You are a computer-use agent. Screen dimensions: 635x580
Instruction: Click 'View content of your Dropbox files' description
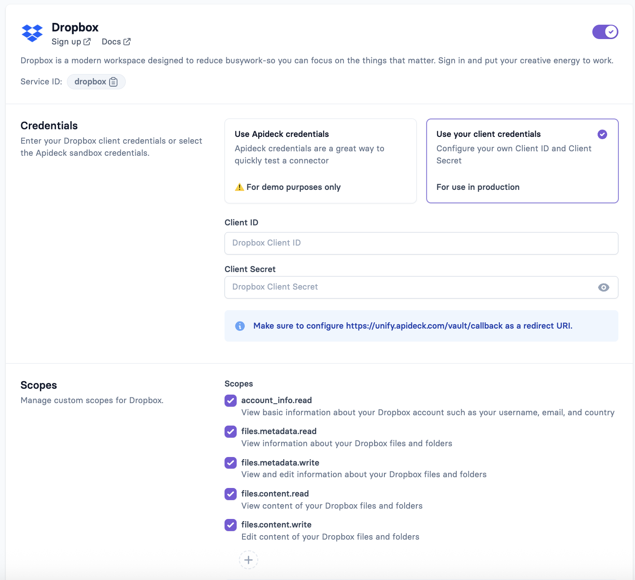coord(332,506)
